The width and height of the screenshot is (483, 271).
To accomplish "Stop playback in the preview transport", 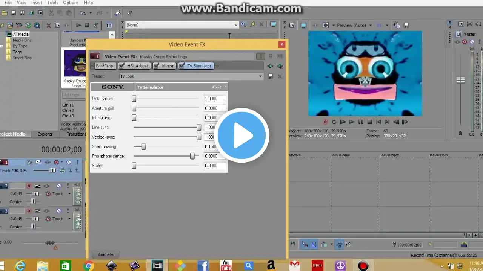I will point(370,122).
